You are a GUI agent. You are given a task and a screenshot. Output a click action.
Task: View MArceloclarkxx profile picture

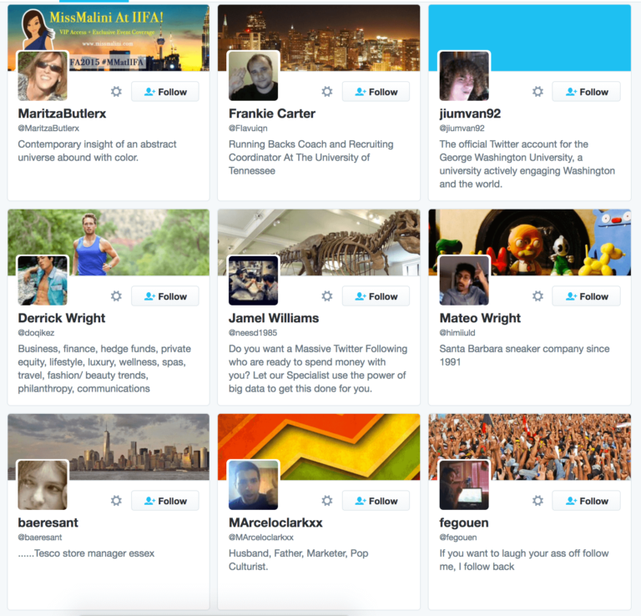click(x=254, y=485)
